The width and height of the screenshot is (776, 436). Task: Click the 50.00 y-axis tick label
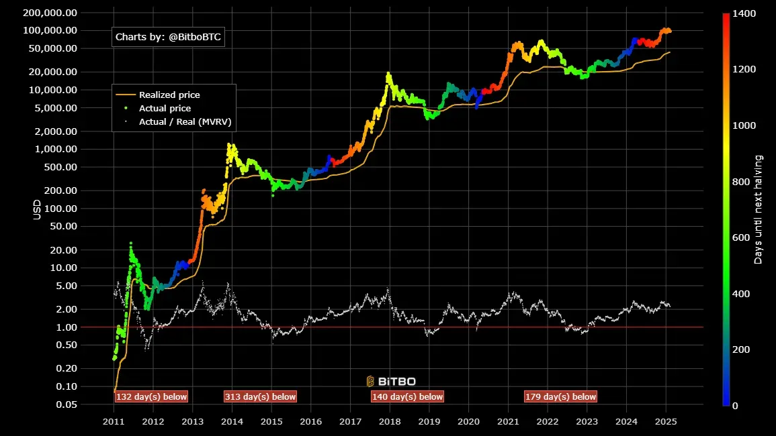pyautogui.click(x=63, y=226)
